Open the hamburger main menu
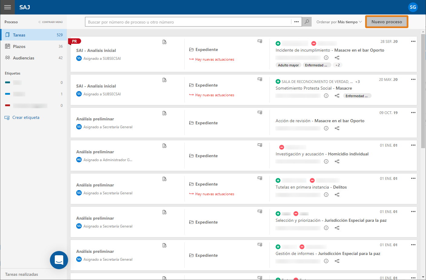 (8, 7)
